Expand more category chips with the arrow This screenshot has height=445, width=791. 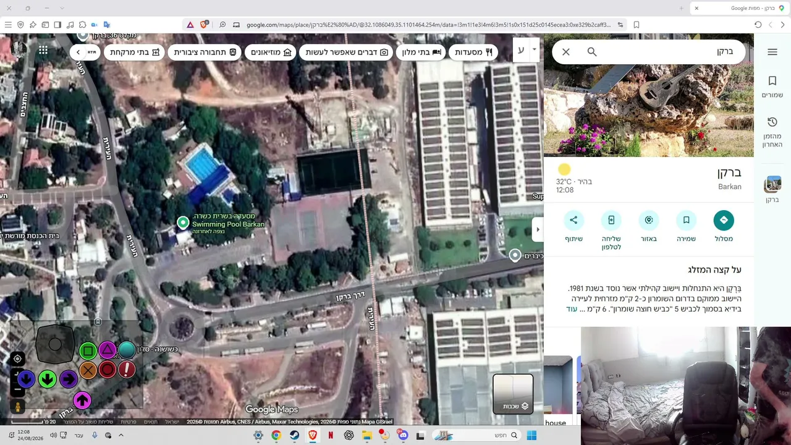78,52
